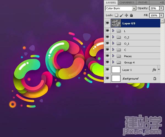Select the group name Pieces
The image size is (165, 137).
click(128, 56)
